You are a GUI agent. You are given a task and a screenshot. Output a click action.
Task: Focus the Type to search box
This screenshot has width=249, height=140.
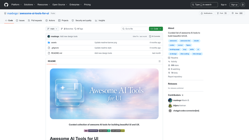pos(204,5)
